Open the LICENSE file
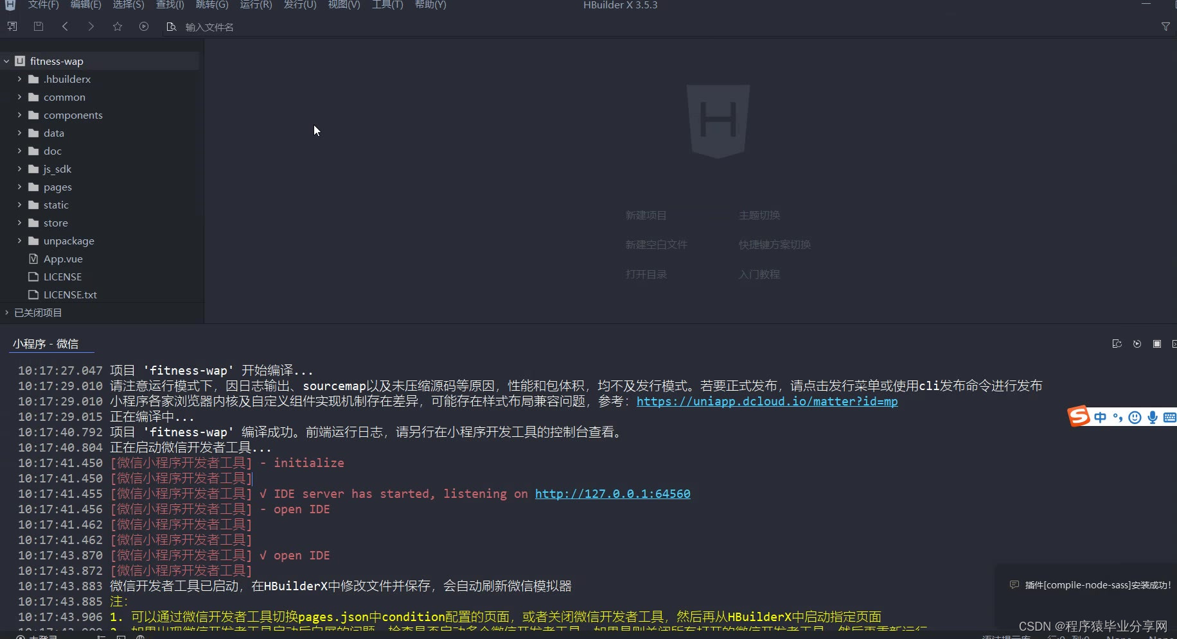The height and width of the screenshot is (639, 1177). tap(62, 277)
